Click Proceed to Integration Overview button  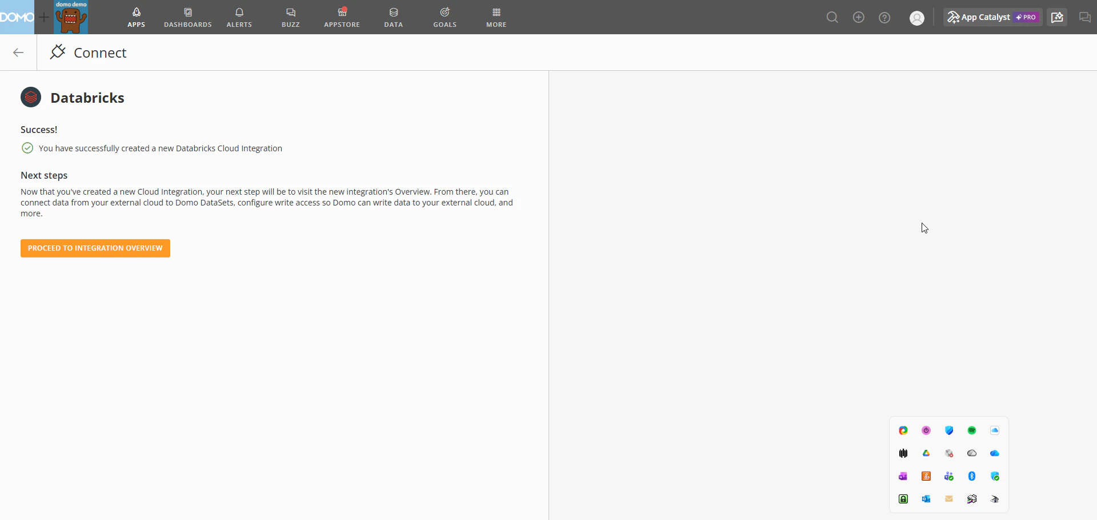tap(95, 248)
